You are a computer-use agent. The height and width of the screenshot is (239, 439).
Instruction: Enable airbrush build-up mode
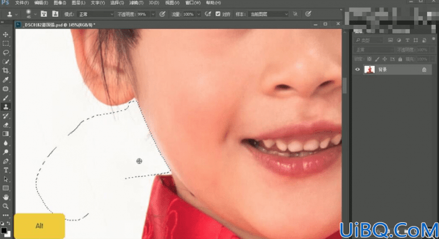[208, 14]
